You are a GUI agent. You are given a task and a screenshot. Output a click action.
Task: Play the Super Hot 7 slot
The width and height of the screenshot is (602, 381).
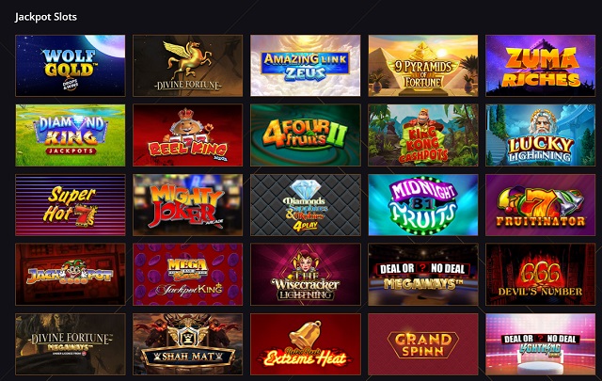pyautogui.click(x=71, y=205)
